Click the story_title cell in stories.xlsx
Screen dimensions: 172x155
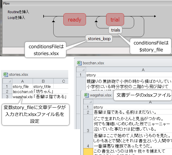[43, 86]
